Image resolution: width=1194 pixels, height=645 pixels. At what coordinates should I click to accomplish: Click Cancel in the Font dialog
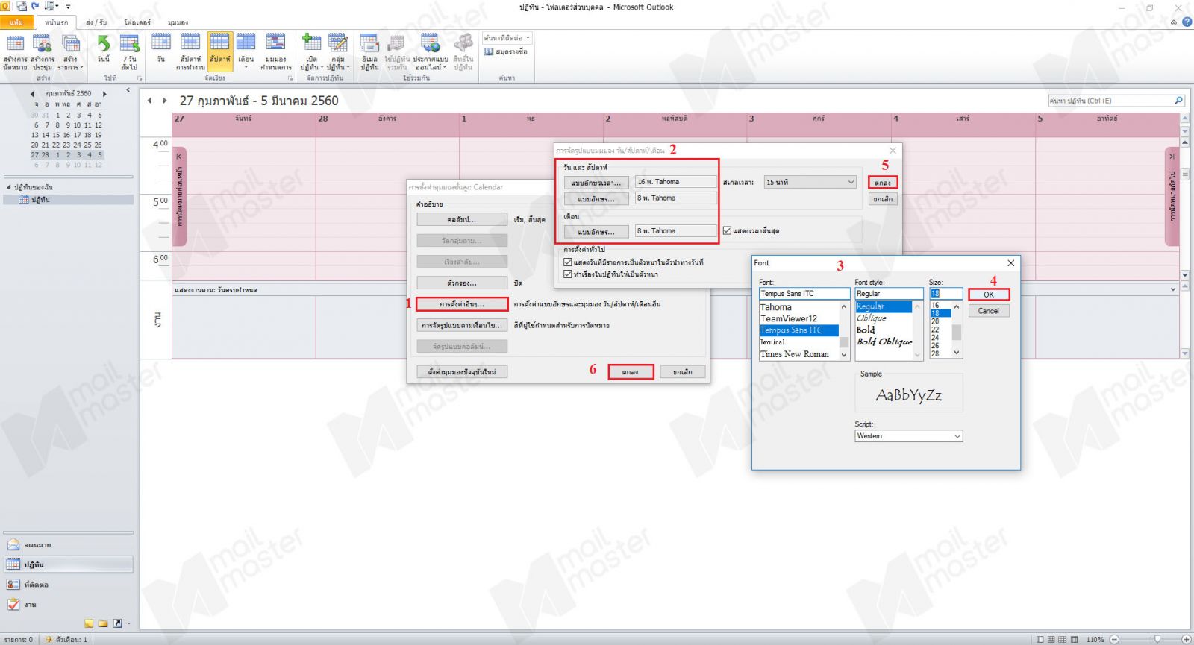(989, 311)
